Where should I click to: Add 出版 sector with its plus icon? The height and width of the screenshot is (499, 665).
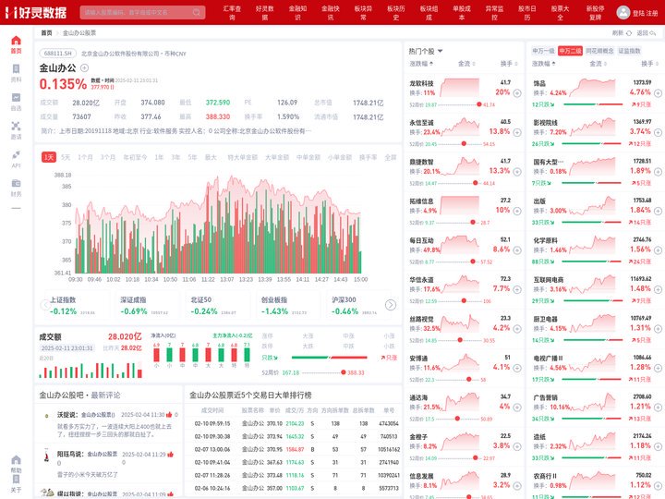click(x=658, y=211)
